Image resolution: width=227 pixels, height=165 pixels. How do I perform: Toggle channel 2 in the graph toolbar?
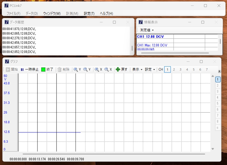click(174, 70)
